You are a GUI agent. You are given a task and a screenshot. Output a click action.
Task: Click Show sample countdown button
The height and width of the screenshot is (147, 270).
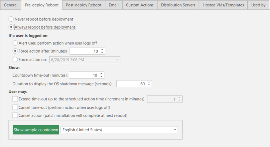tap(36, 130)
